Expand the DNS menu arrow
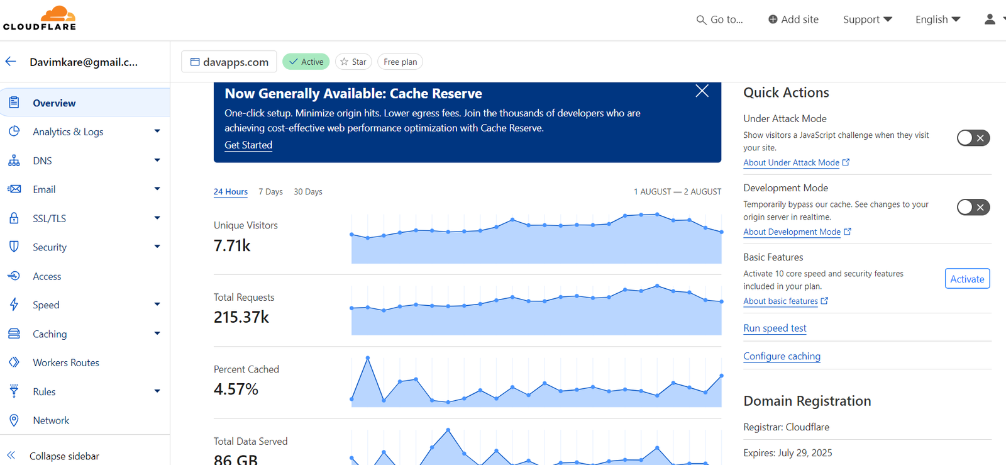Screen dimensions: 1006x465 click(x=157, y=160)
